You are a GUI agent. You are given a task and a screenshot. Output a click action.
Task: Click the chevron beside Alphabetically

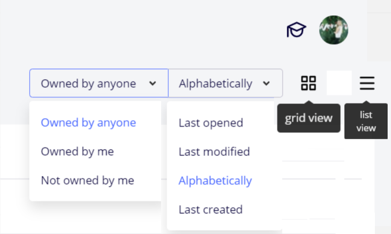(x=266, y=84)
